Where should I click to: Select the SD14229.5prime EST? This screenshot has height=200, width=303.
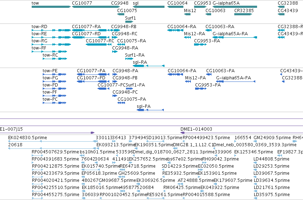tap(163, 170)
